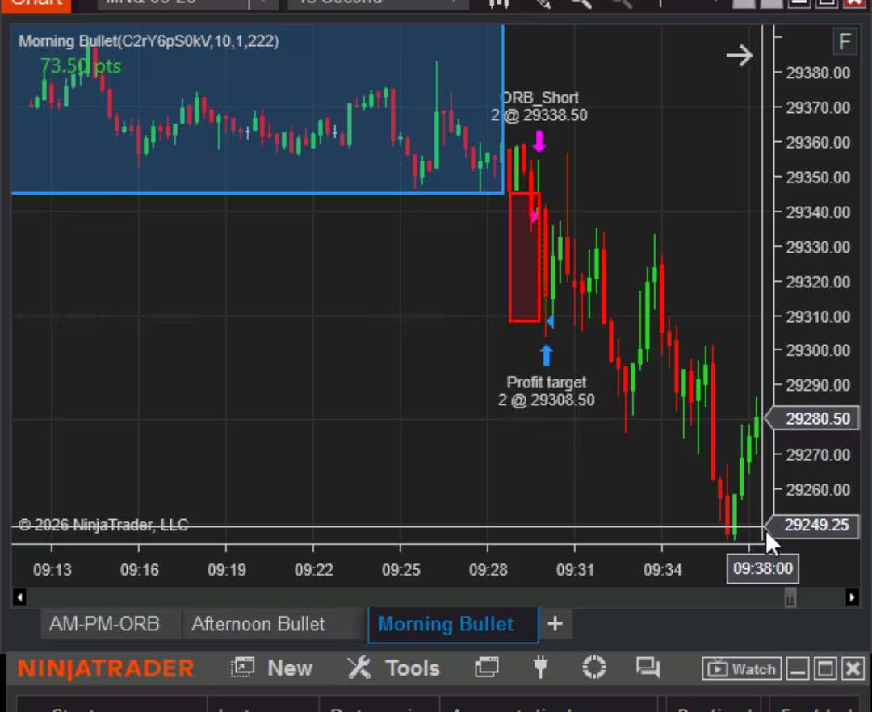872x712 pixels.
Task: Close the NinjaTrader Control Center window
Action: click(x=853, y=668)
